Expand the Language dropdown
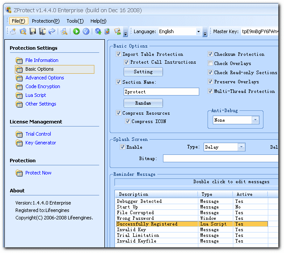The image size is (284, 253). point(198,32)
